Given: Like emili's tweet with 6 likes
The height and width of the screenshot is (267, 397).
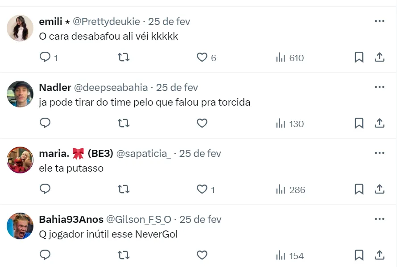Looking at the screenshot, I should [202, 58].
